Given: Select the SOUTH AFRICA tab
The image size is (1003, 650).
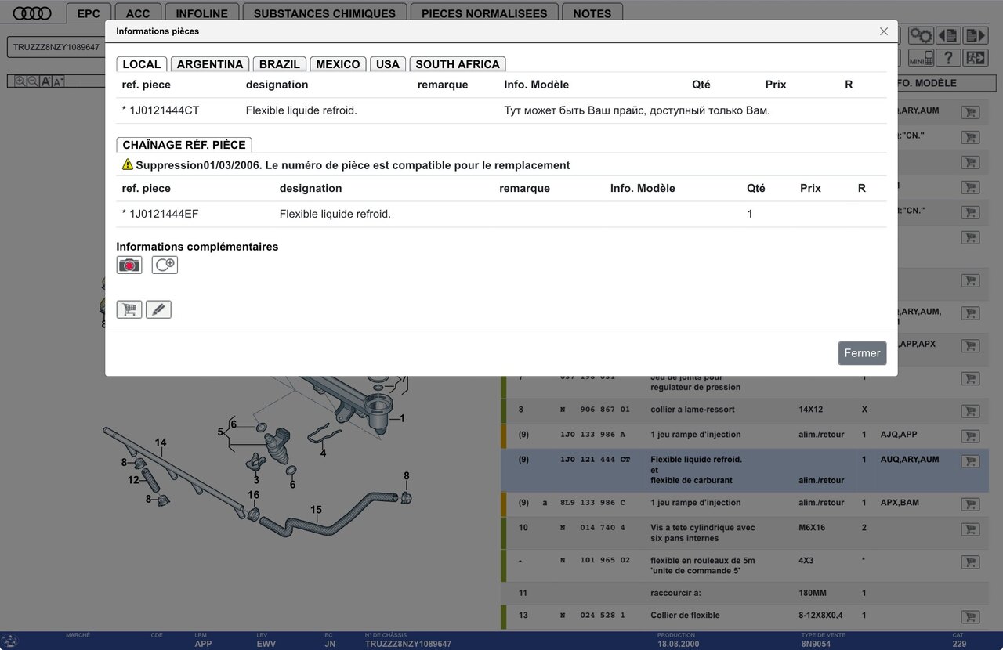Looking at the screenshot, I should tap(457, 64).
